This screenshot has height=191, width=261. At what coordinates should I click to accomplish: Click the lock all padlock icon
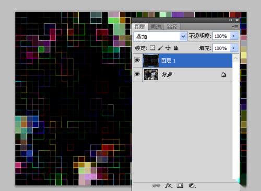coord(176,48)
